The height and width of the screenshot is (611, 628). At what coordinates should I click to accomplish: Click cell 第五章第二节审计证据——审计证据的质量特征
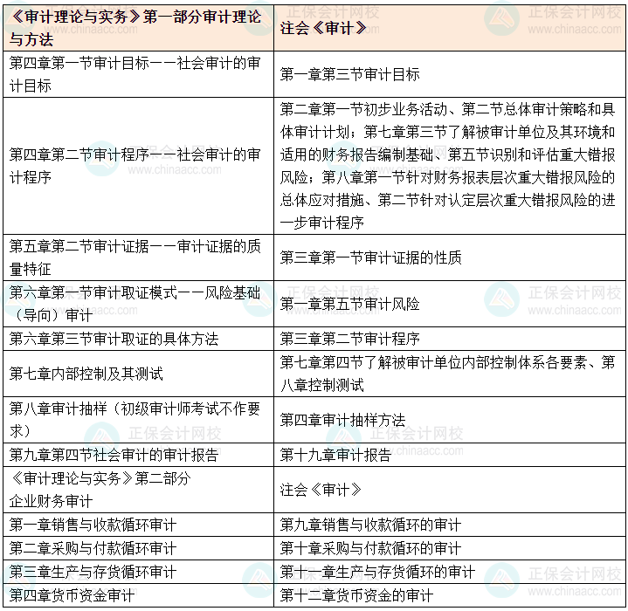pos(138,257)
